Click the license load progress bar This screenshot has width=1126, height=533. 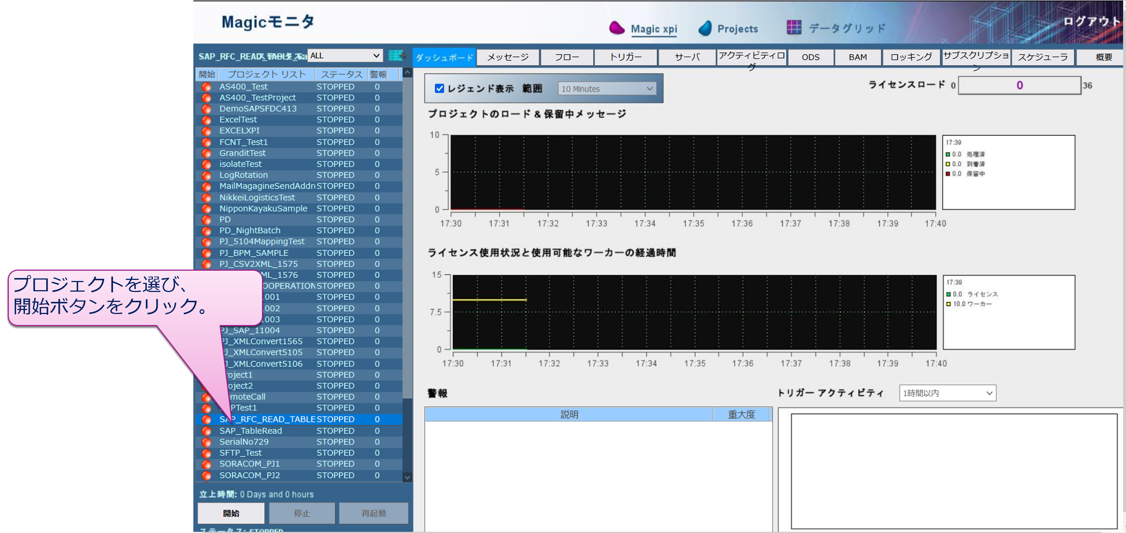[1019, 85]
